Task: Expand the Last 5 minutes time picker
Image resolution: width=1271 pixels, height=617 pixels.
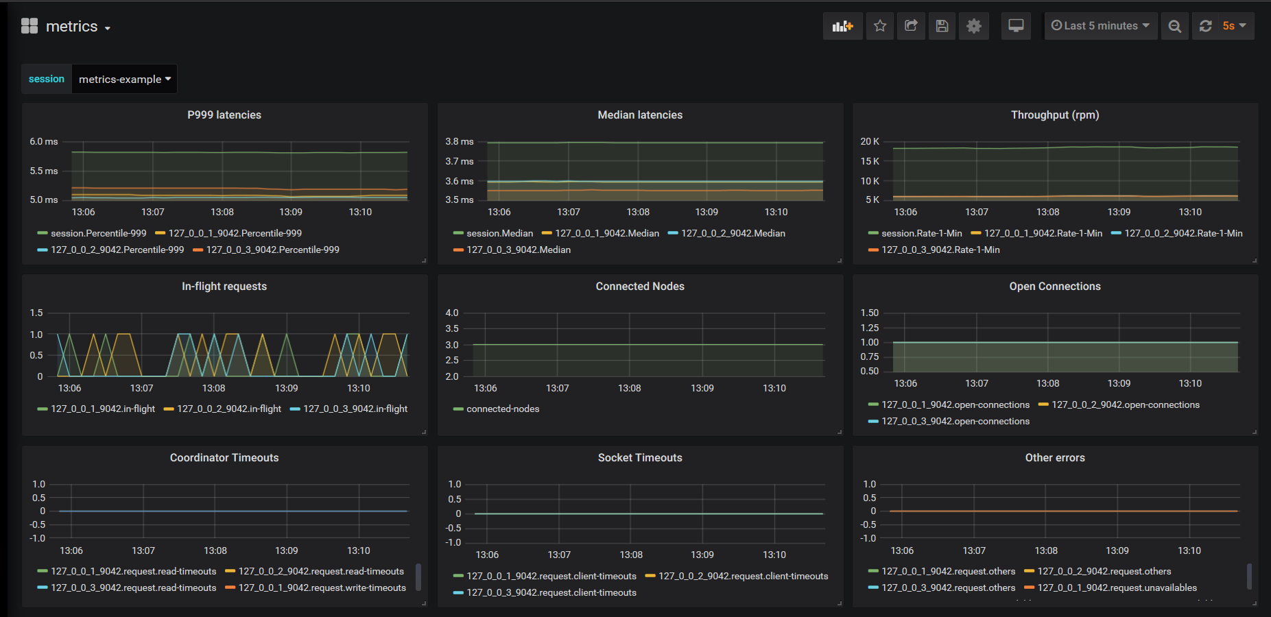Action: coord(1100,26)
